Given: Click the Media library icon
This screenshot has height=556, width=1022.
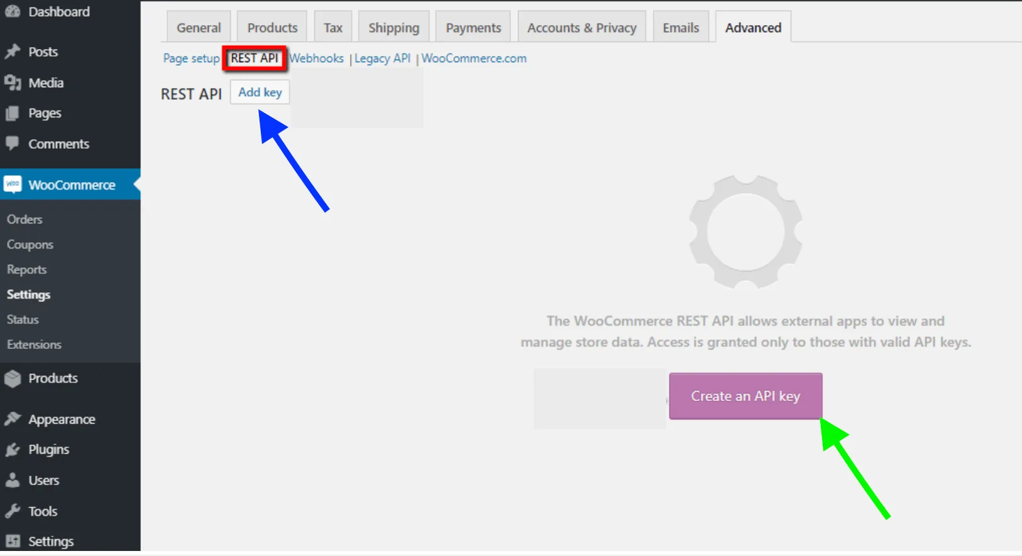Looking at the screenshot, I should coord(13,82).
